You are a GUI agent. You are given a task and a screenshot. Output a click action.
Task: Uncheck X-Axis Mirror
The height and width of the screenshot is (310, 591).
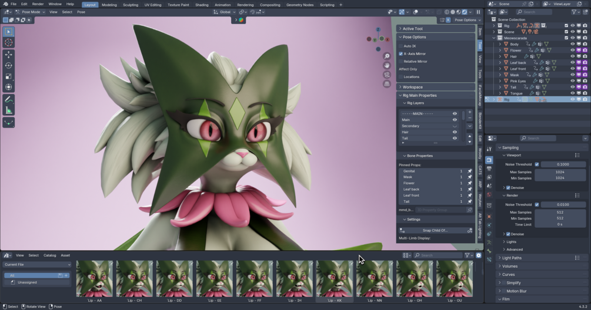(x=401, y=54)
